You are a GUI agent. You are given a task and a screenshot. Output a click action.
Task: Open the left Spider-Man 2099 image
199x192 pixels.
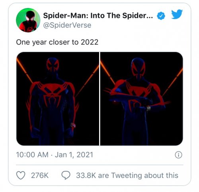(58, 99)
